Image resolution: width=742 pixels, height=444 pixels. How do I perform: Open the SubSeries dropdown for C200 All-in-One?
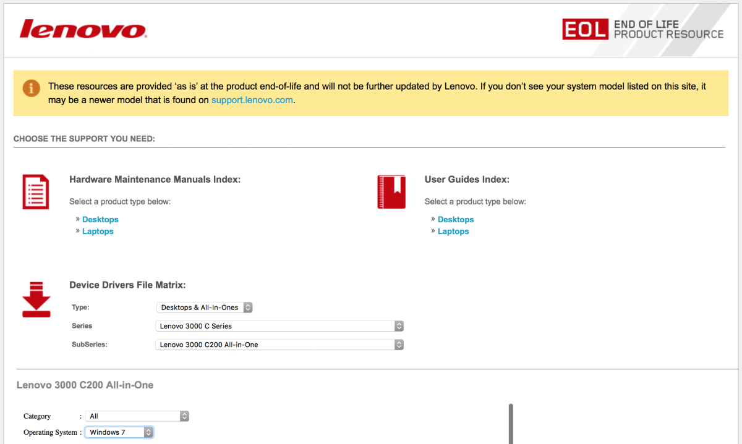279,345
